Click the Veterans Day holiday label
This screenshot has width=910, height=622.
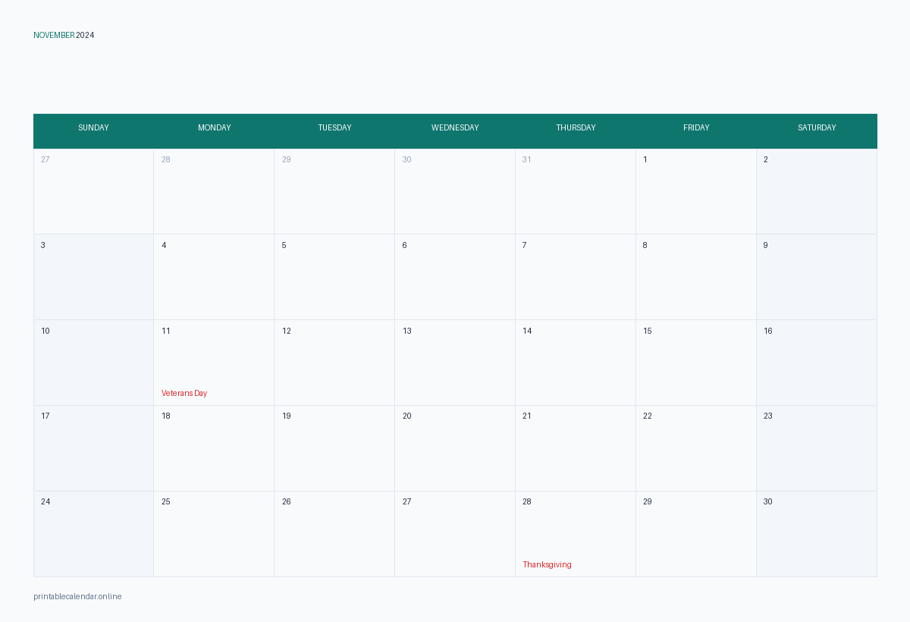[x=184, y=394]
